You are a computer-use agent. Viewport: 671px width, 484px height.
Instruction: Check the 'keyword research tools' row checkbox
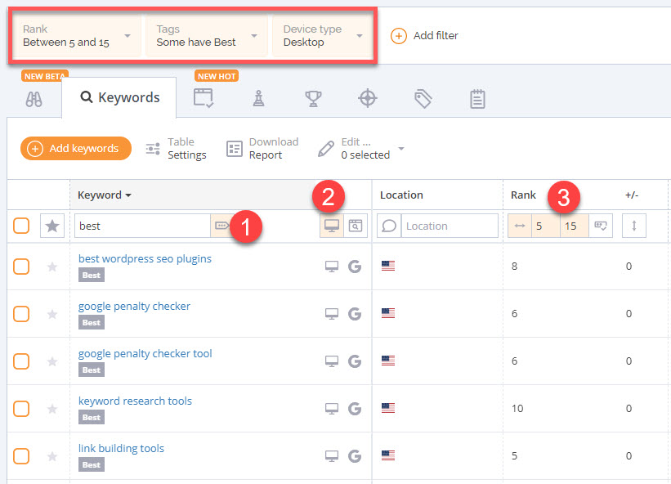pos(21,409)
